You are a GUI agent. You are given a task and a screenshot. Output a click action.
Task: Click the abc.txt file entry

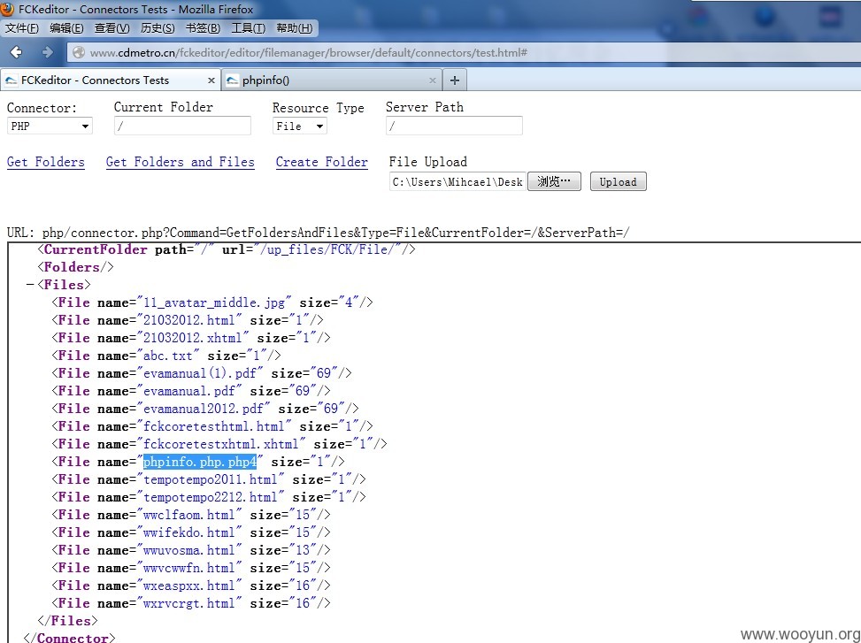[165, 356]
